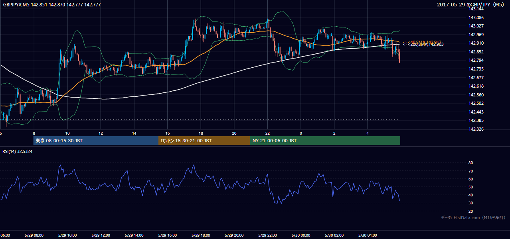Click price axis label 142.735
510x239 pixels.
[476, 69]
